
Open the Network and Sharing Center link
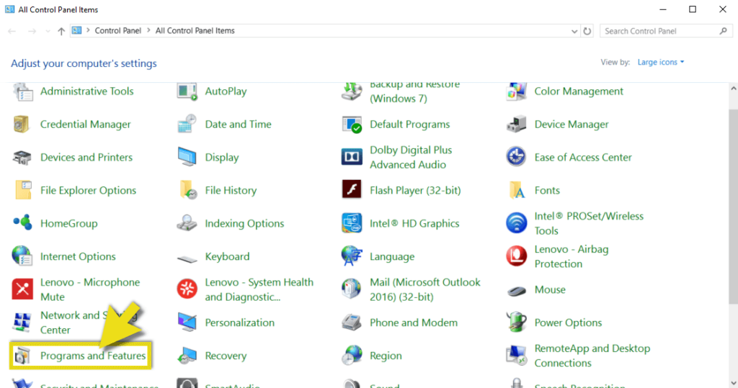[88, 322]
